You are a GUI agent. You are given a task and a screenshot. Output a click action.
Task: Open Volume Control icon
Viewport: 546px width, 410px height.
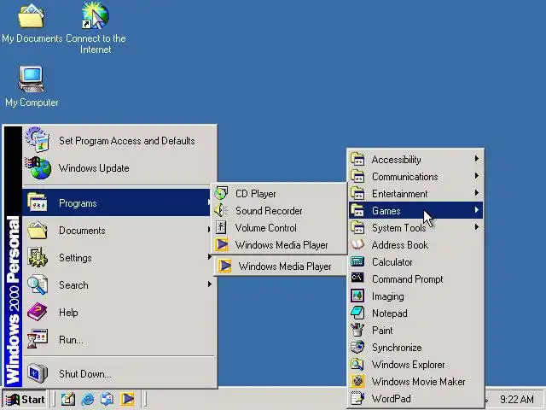pyautogui.click(x=221, y=227)
